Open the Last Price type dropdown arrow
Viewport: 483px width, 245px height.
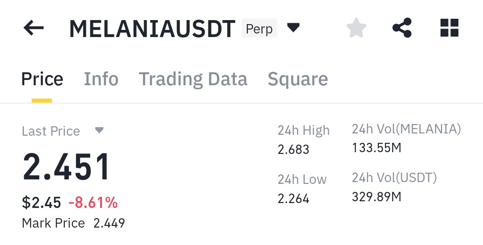tap(99, 130)
